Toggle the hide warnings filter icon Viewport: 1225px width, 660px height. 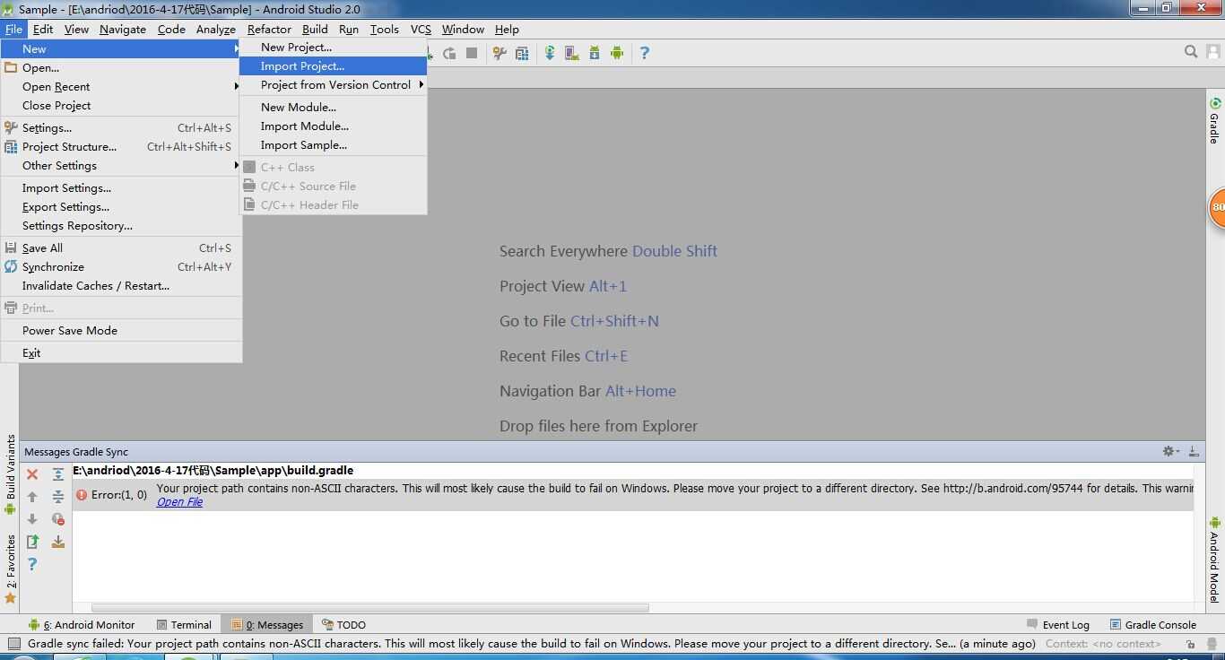point(58,519)
